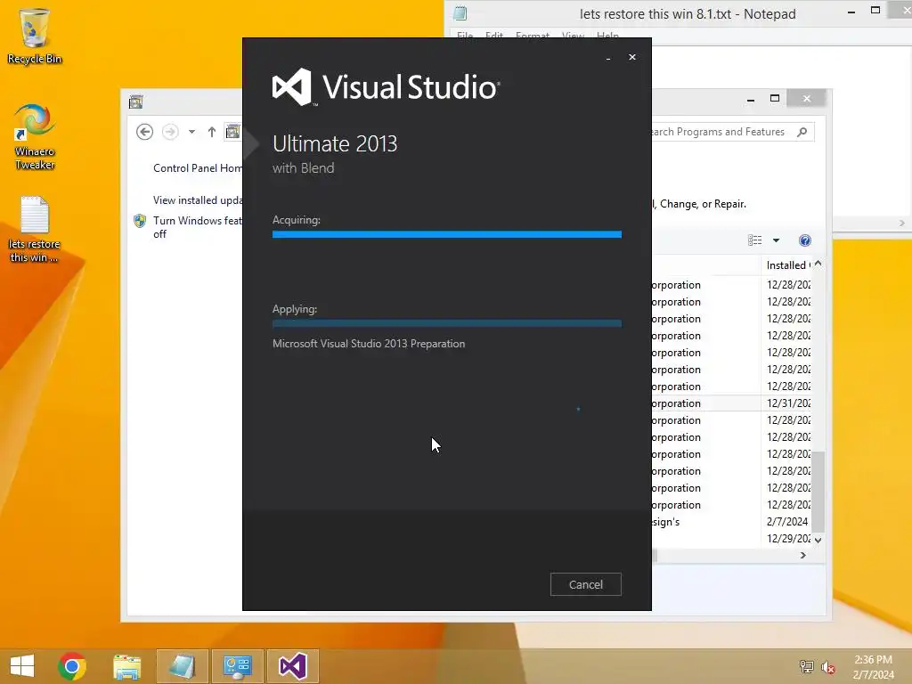This screenshot has height=684, width=912.
Task: Click the muted volume tray icon
Action: [827, 666]
